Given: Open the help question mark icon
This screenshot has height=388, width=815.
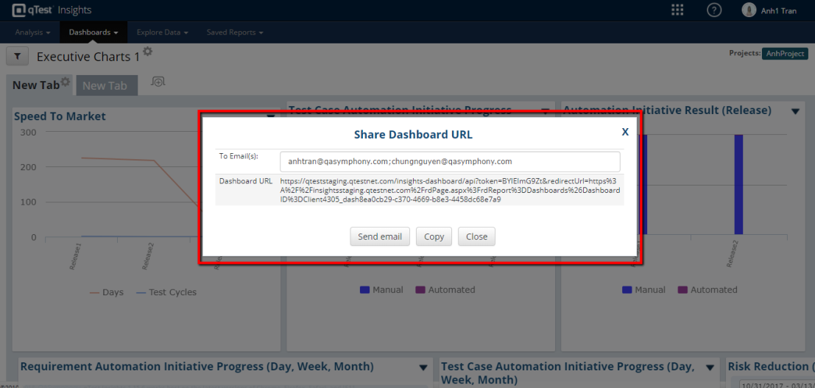Looking at the screenshot, I should click(714, 10).
